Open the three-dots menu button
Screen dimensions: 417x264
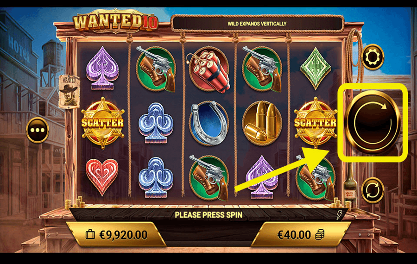pos(38,130)
